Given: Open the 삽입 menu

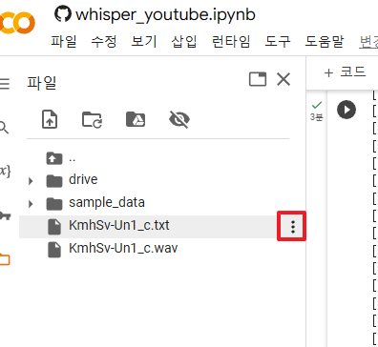Looking at the screenshot, I should pyautogui.click(x=184, y=41).
